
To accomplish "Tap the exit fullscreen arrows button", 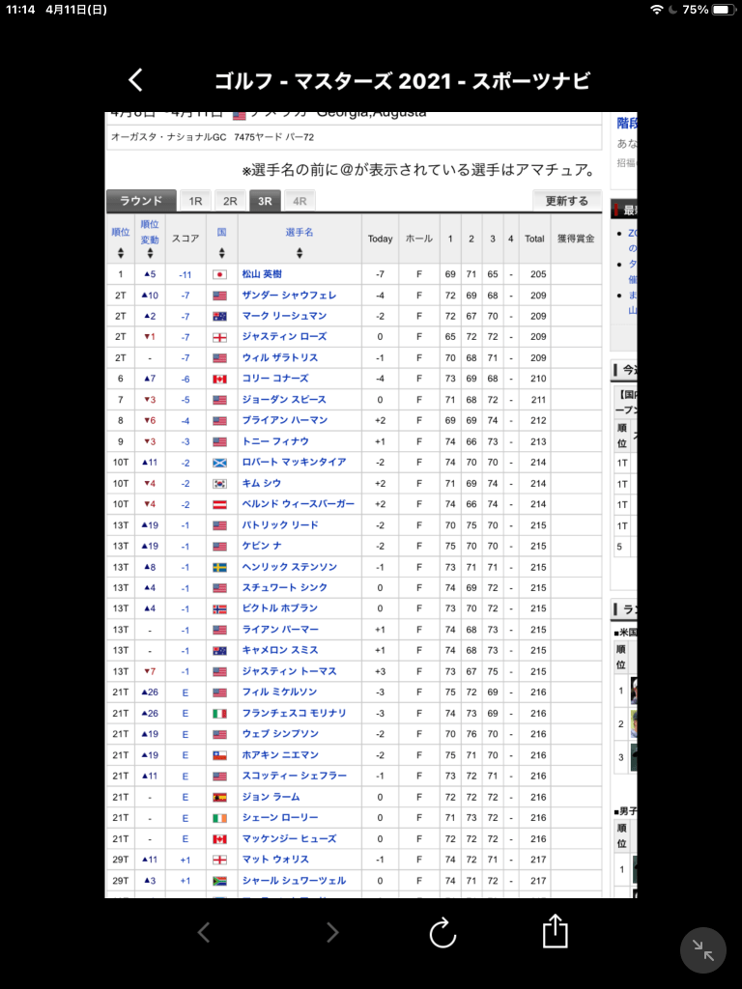I will coord(703,951).
